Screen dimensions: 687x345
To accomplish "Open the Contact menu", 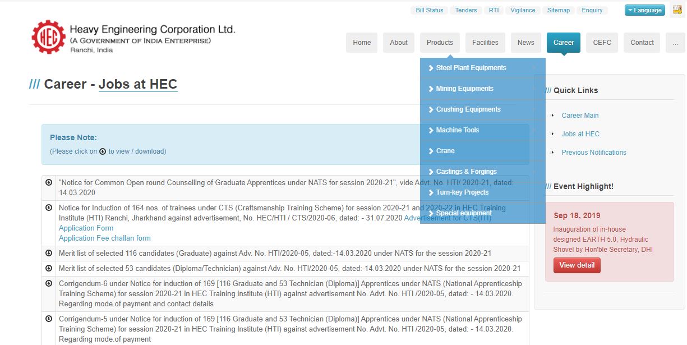I will point(642,43).
